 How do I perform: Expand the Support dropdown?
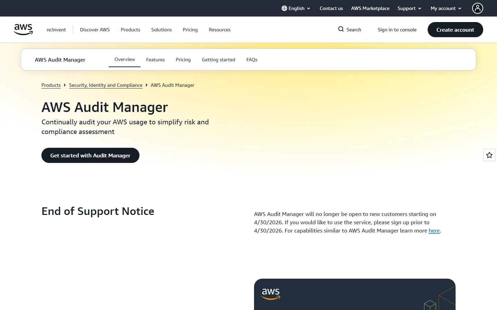pyautogui.click(x=409, y=8)
